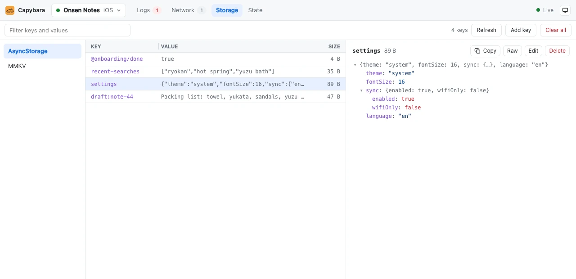This screenshot has width=576, height=279.
Task: Open the Network tab
Action: pyautogui.click(x=189, y=10)
